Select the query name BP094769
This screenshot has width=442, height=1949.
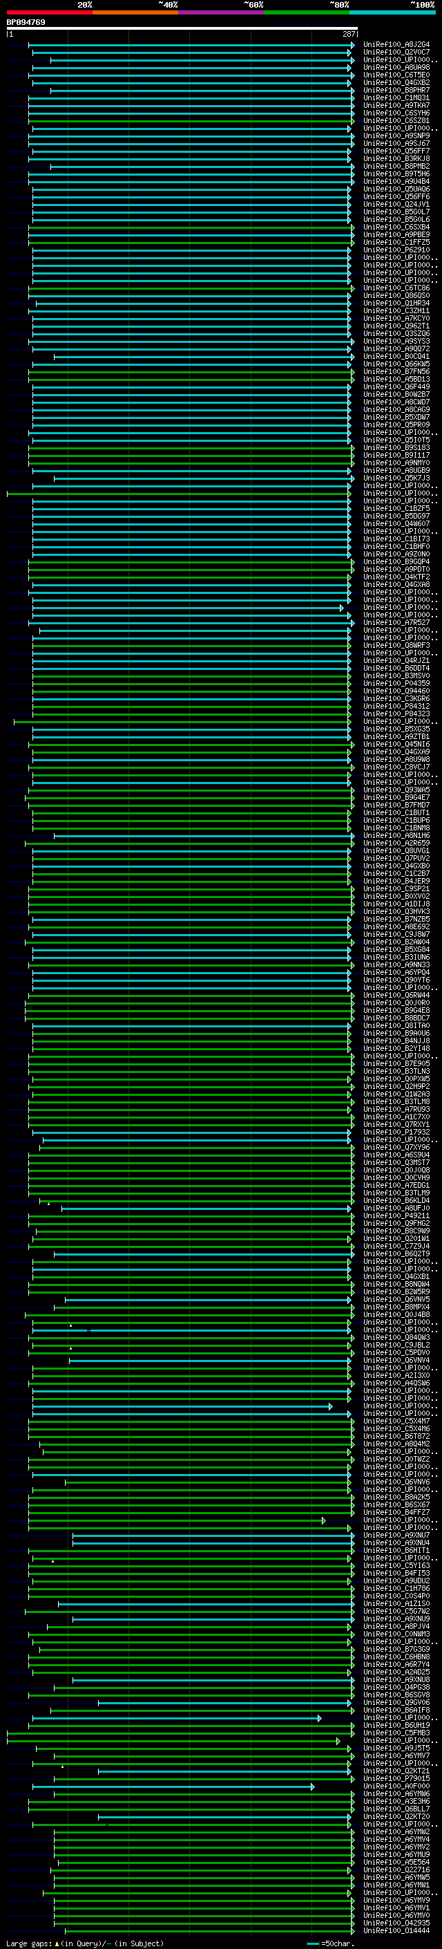tap(26, 22)
